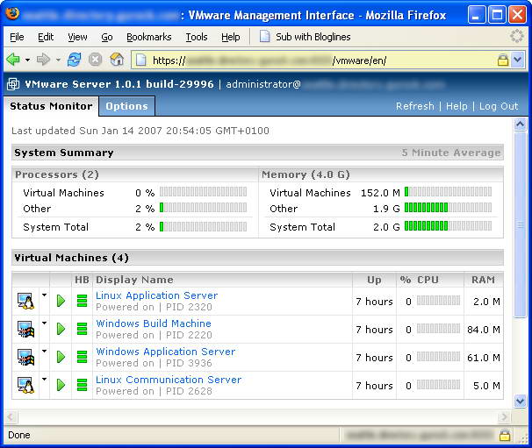The image size is (532, 448).
Task: Open menu arrow for Linux Application Server
Action: point(45,295)
